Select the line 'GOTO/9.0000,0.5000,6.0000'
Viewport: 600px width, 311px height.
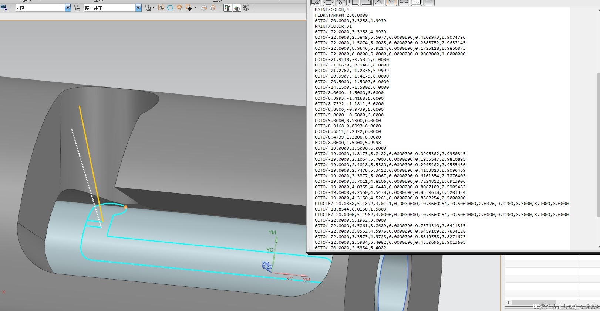tap(348, 120)
